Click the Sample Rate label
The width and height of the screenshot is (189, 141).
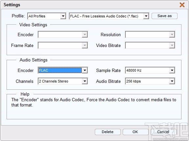[108, 70]
